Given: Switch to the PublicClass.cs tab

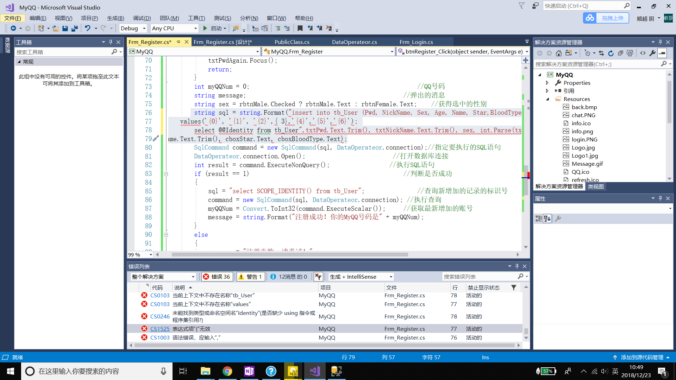Looking at the screenshot, I should coord(292,42).
